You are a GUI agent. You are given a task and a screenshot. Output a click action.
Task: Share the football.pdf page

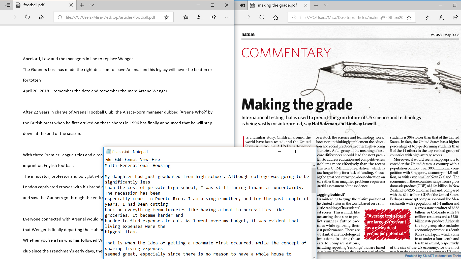coord(213,17)
